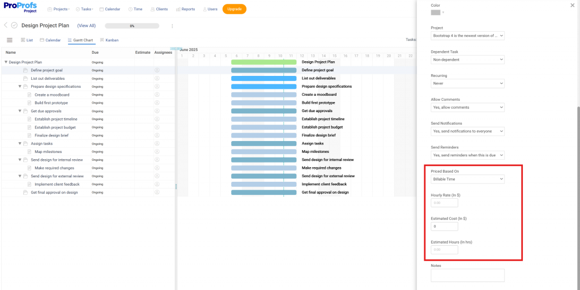
Task: Go back using the left chevron icon
Action: point(6,25)
